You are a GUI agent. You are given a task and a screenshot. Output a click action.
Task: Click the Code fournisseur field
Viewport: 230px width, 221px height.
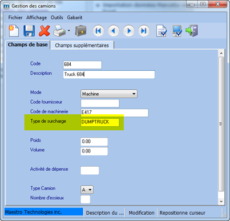coord(100,103)
